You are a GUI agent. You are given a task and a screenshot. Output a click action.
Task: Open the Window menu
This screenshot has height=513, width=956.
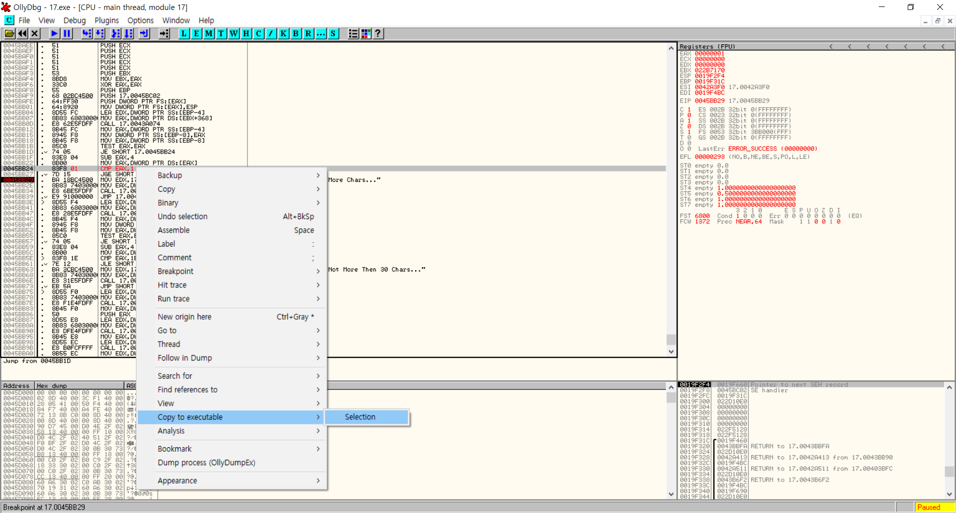tap(176, 20)
